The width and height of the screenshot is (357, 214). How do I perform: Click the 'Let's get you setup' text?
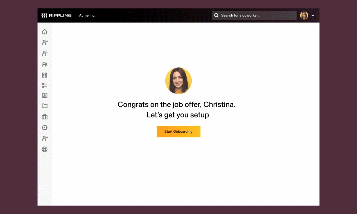pos(178,115)
